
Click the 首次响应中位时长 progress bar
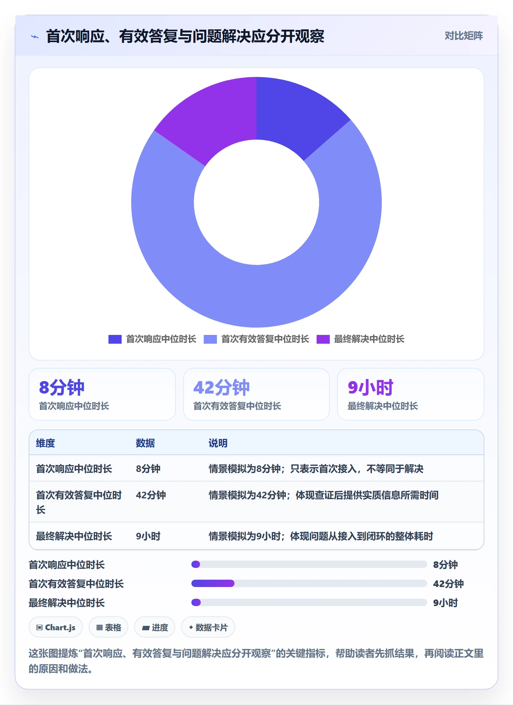(x=309, y=564)
